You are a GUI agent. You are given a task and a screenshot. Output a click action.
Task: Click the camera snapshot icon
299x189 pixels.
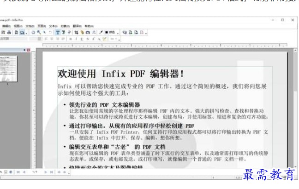pos(88,32)
